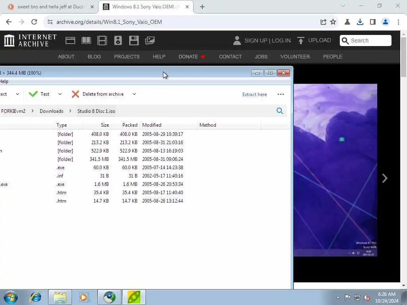Open the Chrome profile avatar
The image size is (407, 305).
[x=386, y=22]
